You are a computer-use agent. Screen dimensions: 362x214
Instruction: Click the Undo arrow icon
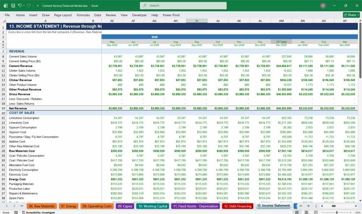(x=20, y=5)
